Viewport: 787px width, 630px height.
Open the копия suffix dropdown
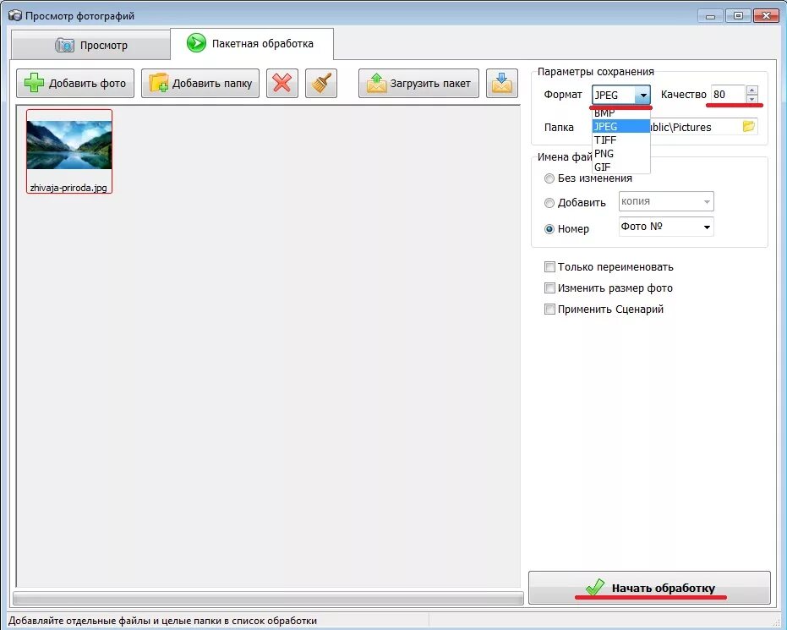click(707, 202)
